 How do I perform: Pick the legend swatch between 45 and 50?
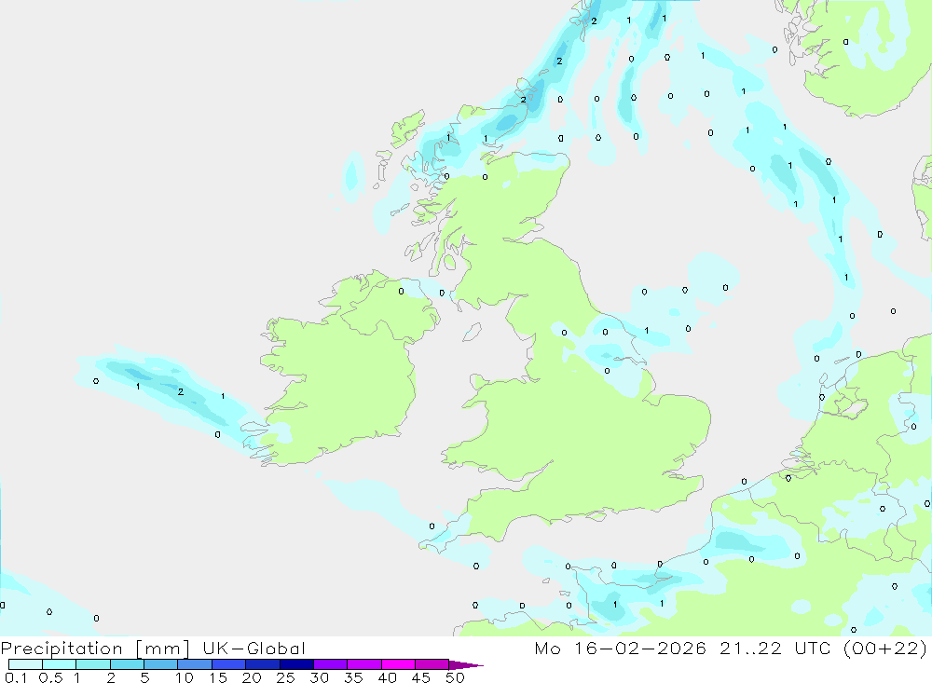click(x=432, y=664)
